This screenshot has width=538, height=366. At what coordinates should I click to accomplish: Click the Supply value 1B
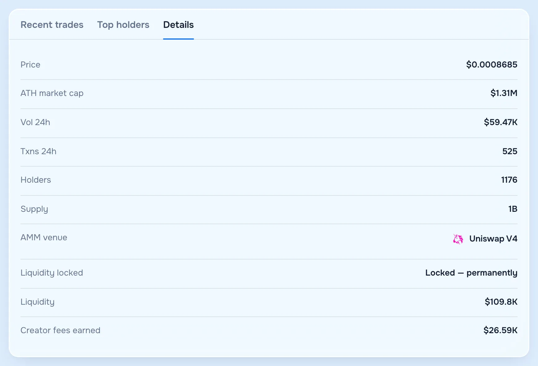point(513,209)
